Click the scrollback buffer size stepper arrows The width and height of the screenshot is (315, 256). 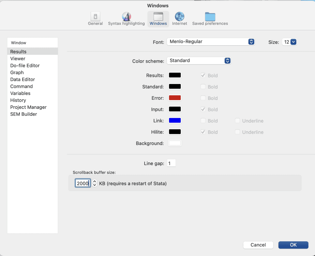95,183
